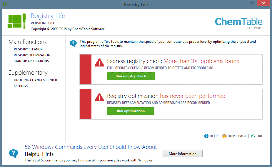
Task: Click the blue question bubble beside program description
Action: tap(73, 44)
